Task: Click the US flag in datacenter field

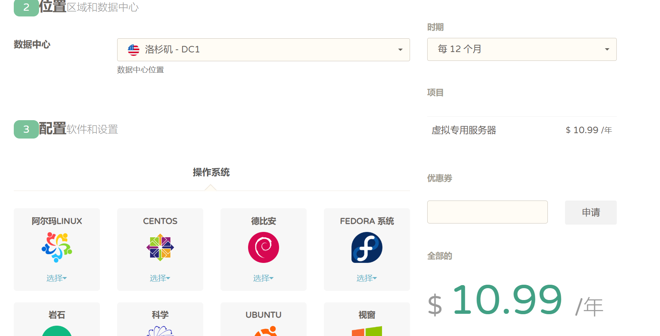Action: [134, 50]
